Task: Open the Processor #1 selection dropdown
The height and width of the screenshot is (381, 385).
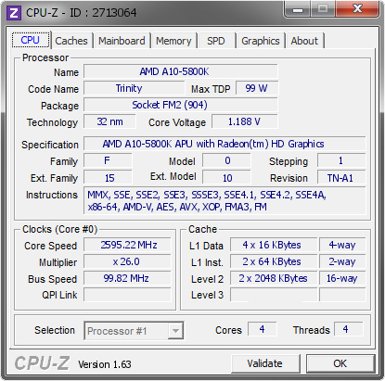Action: point(134,331)
